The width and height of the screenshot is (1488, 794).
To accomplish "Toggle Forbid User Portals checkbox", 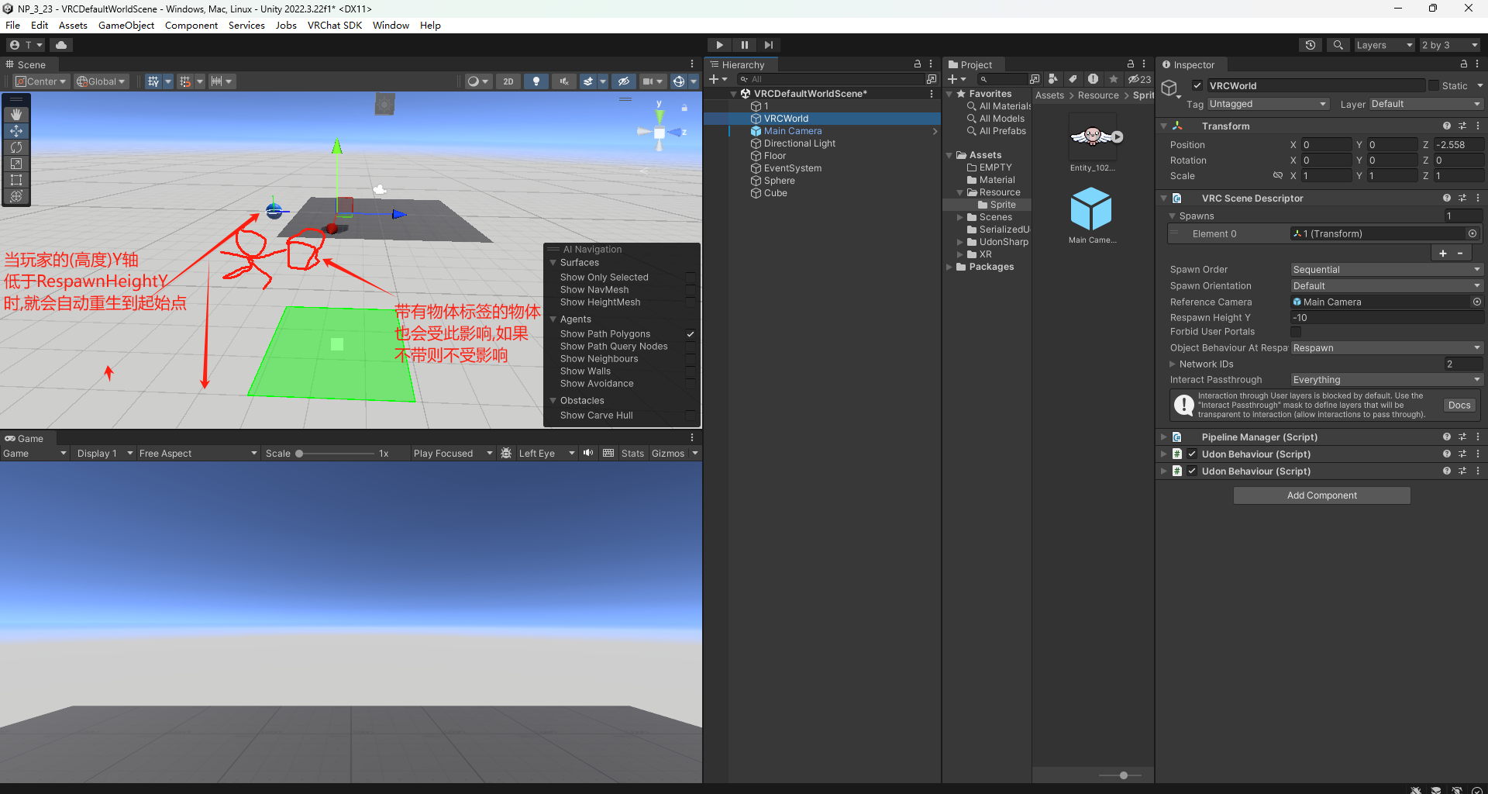I will coord(1296,332).
